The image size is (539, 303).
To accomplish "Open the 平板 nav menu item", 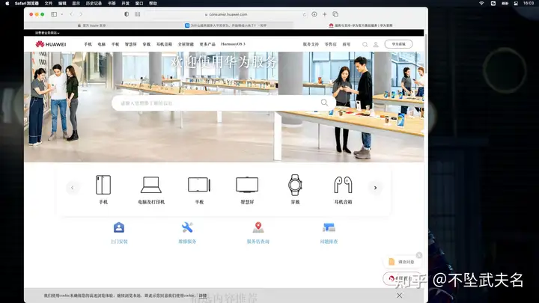I will 115,44.
